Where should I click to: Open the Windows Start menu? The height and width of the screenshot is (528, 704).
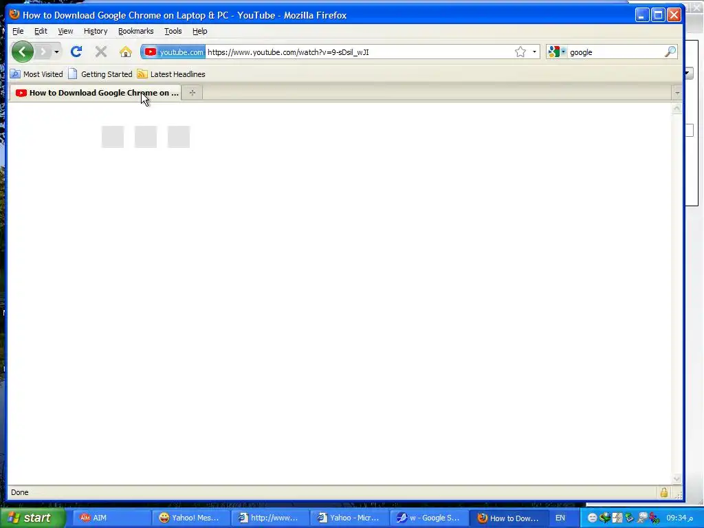[x=33, y=518]
